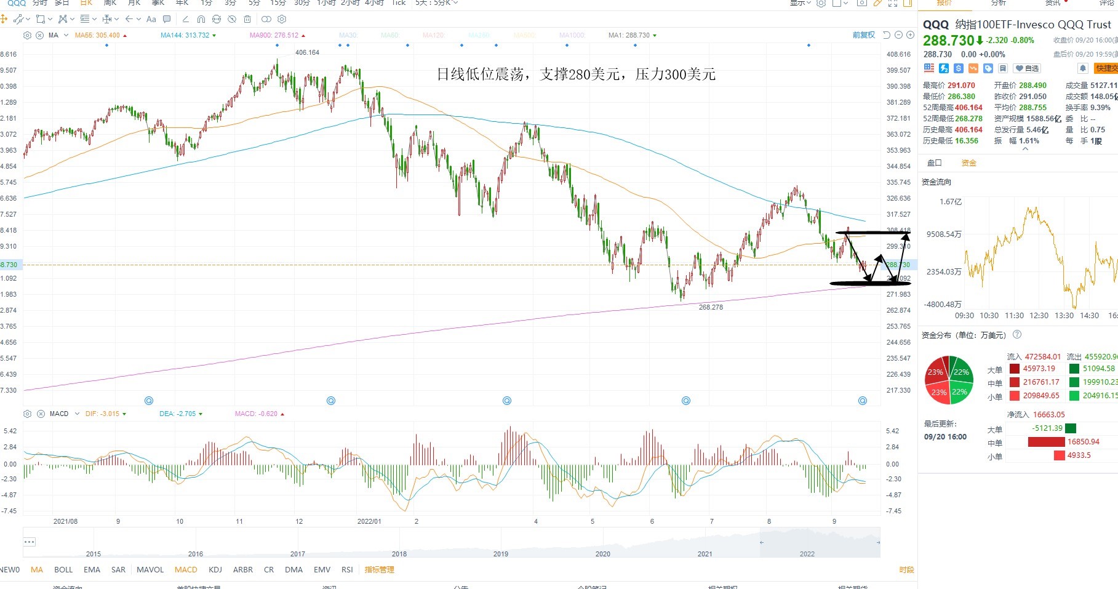Screen dimensions: 1118x589
Task: Select the pattern drawing tool icon
Action: click(x=63, y=19)
